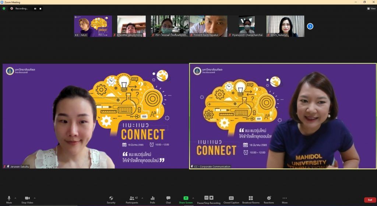Click the red End meeting button
The width and height of the screenshot is (377, 206).
(x=370, y=200)
